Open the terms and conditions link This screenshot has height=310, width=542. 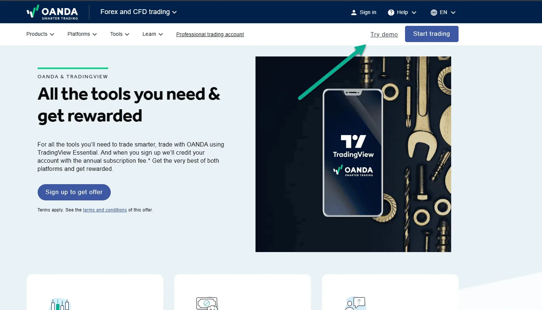(x=105, y=210)
